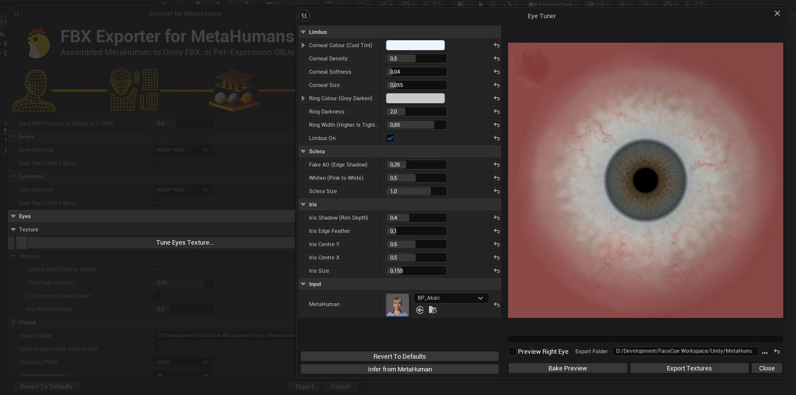Open the Brow Material HDRP HAIR dropdown
The image size is (796, 395).
(183, 150)
